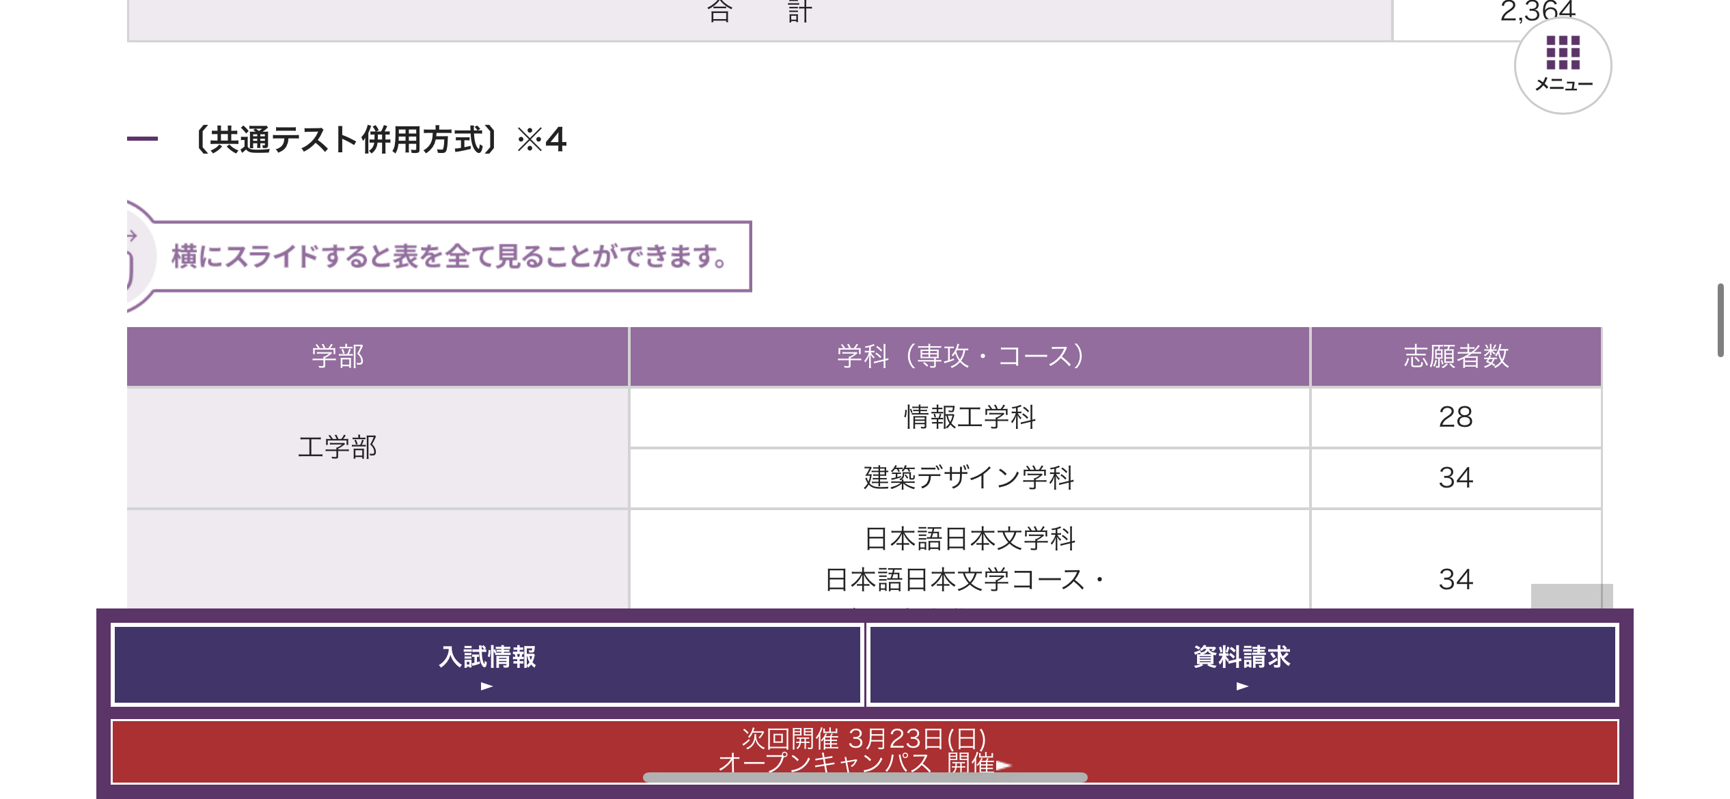Image resolution: width=1730 pixels, height=799 pixels.
Task: Open the メニュー grid icon button
Action: (x=1563, y=65)
